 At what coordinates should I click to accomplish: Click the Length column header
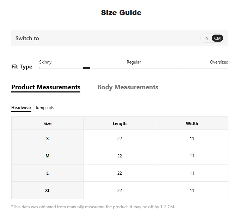[x=119, y=124]
